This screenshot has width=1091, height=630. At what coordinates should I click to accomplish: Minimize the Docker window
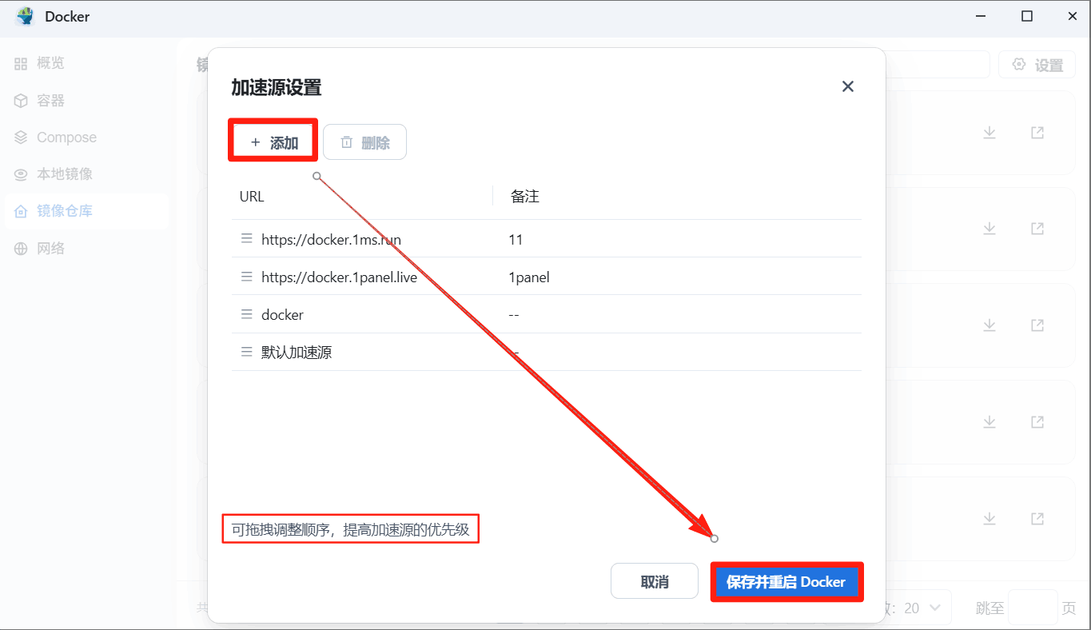point(982,16)
